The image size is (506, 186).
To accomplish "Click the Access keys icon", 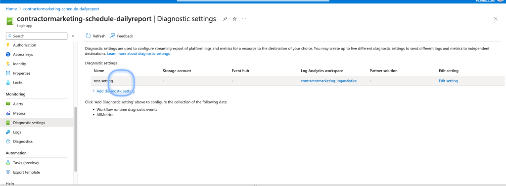I will pyautogui.click(x=8, y=54).
